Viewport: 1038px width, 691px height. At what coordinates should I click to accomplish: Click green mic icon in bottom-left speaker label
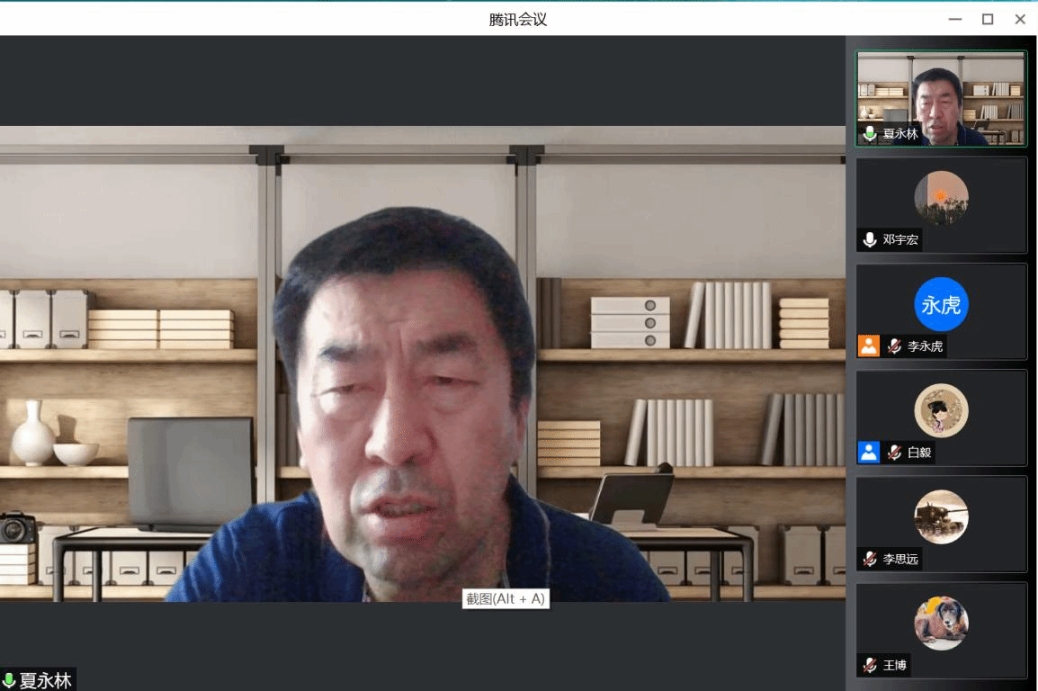pos(9,680)
